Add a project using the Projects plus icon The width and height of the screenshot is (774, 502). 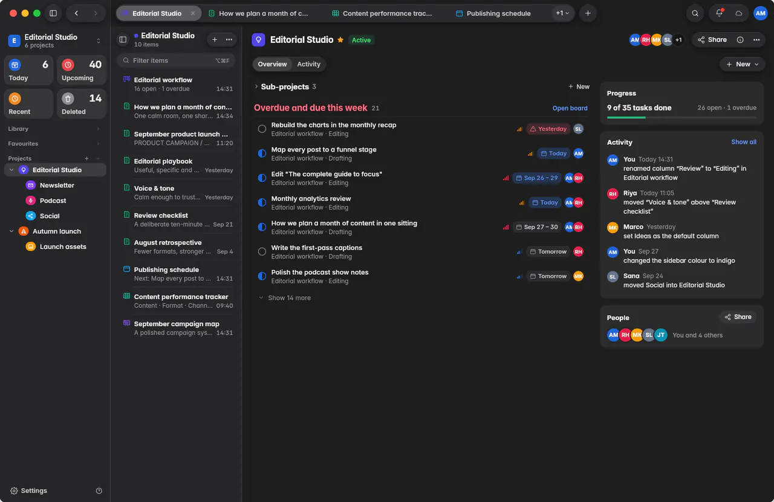click(87, 159)
